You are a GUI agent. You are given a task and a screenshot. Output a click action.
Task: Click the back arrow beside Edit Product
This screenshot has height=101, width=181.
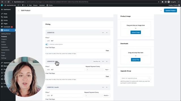(19, 11)
